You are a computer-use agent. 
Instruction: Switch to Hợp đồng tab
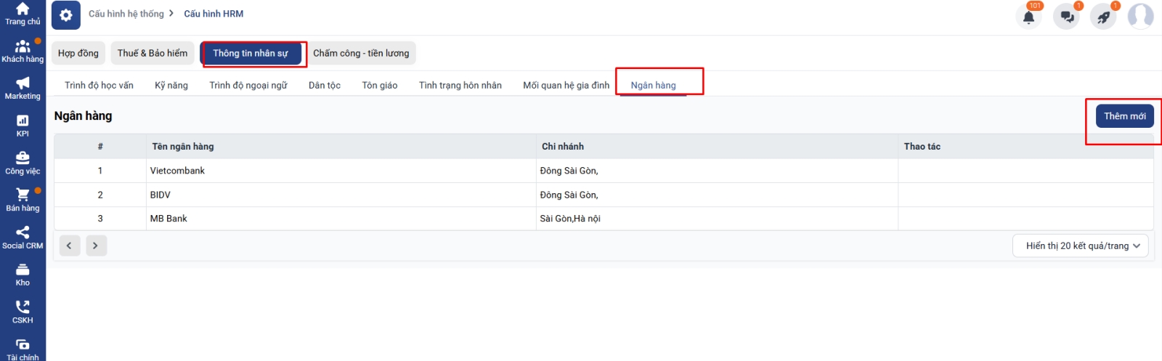coord(78,54)
